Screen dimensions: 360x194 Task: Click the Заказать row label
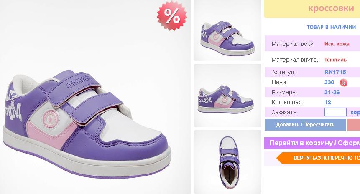tap(284, 112)
